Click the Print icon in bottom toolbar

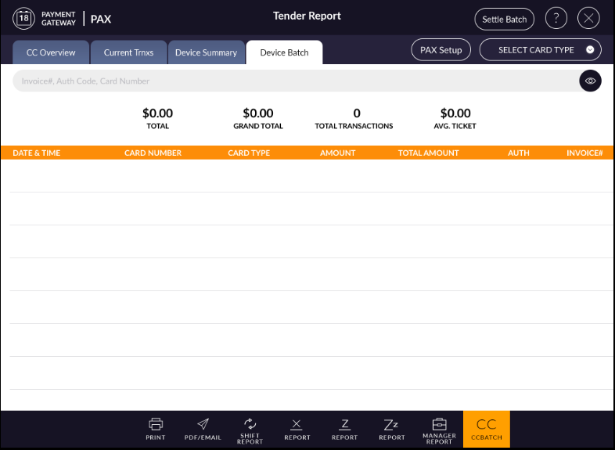(156, 428)
